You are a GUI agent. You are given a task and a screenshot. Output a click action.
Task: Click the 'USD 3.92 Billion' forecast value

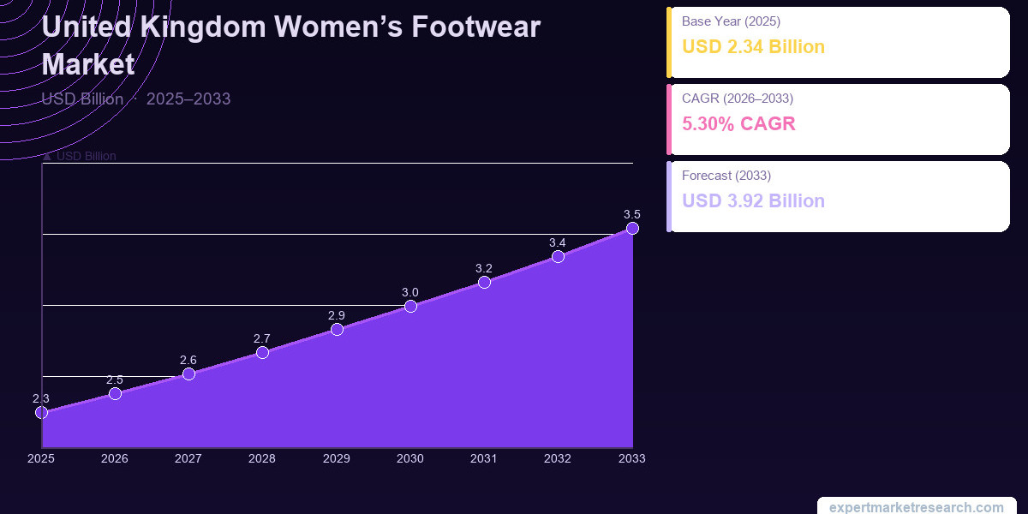point(753,201)
